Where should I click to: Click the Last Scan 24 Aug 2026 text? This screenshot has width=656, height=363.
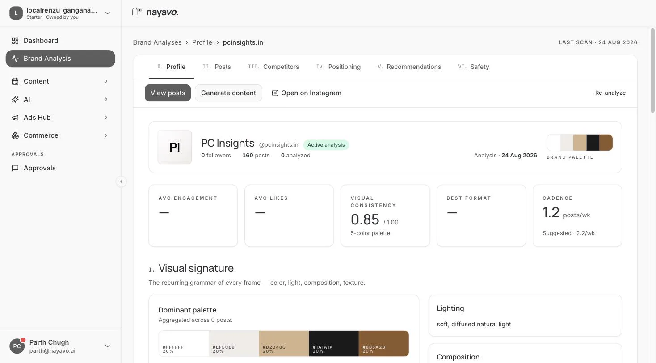coord(598,42)
